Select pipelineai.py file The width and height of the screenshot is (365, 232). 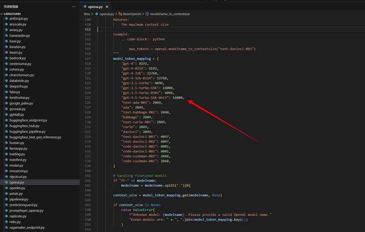18,199
